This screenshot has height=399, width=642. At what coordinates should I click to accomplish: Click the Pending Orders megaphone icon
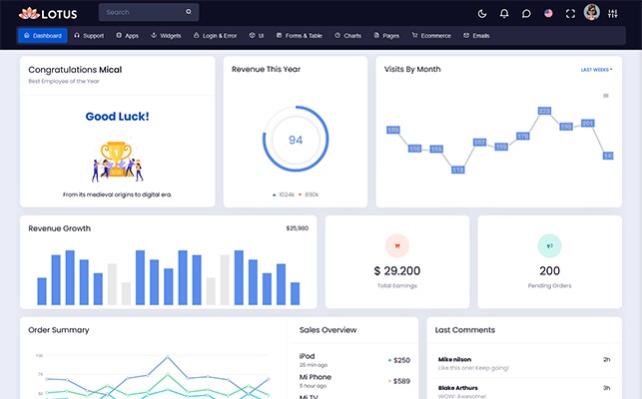point(549,245)
